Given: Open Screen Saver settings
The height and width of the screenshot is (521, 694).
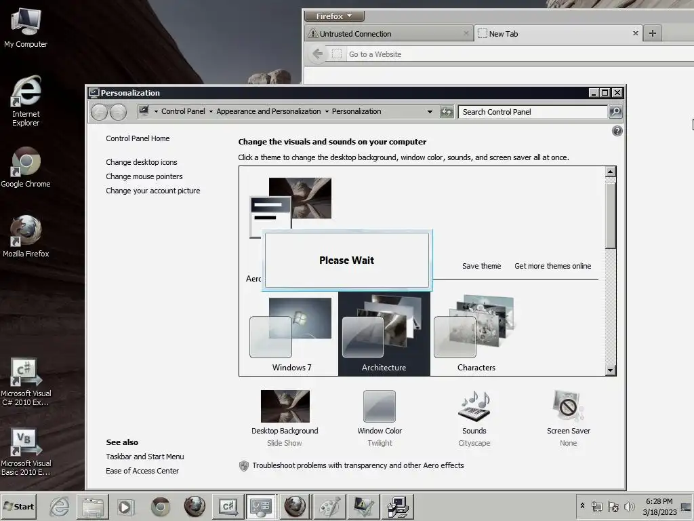Looking at the screenshot, I should [569, 418].
